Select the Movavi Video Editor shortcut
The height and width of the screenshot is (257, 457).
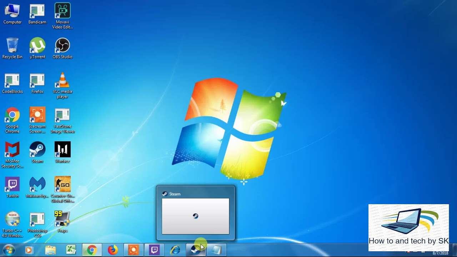[62, 16]
